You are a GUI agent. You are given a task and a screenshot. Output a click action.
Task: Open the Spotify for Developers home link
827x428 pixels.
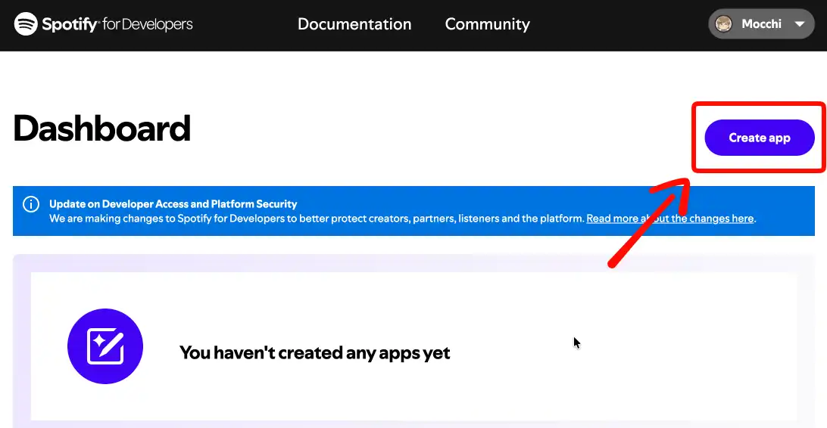pyautogui.click(x=103, y=24)
